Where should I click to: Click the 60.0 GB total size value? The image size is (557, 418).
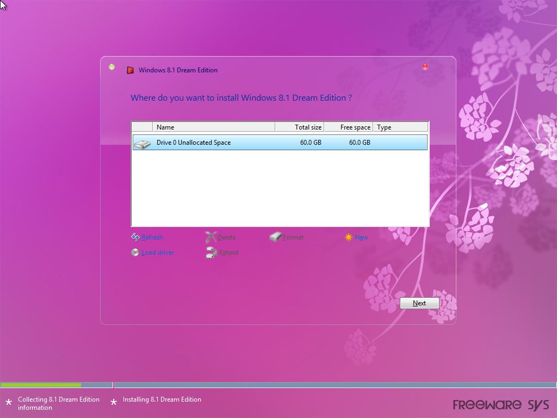pyautogui.click(x=311, y=142)
